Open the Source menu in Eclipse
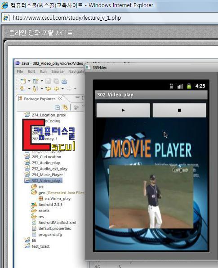The width and height of the screenshot is (218, 268). point(58,71)
